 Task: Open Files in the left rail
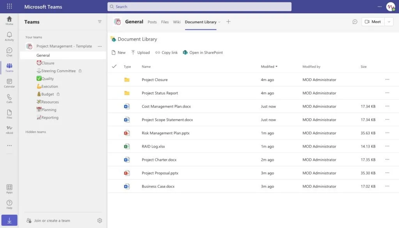pos(9,114)
